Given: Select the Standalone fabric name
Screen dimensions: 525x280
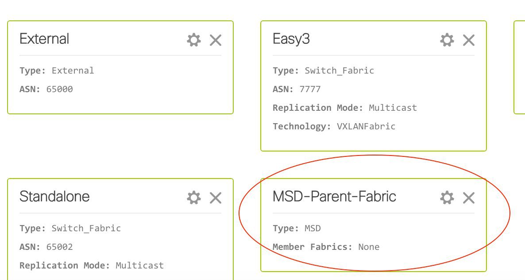Looking at the screenshot, I should [54, 197].
